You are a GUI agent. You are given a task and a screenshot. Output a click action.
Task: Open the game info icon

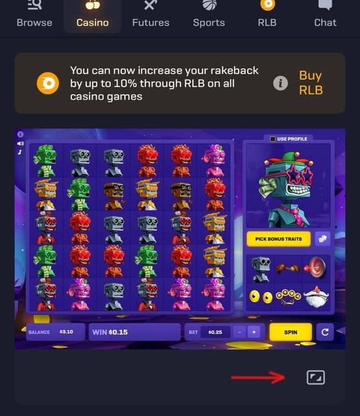point(20,134)
